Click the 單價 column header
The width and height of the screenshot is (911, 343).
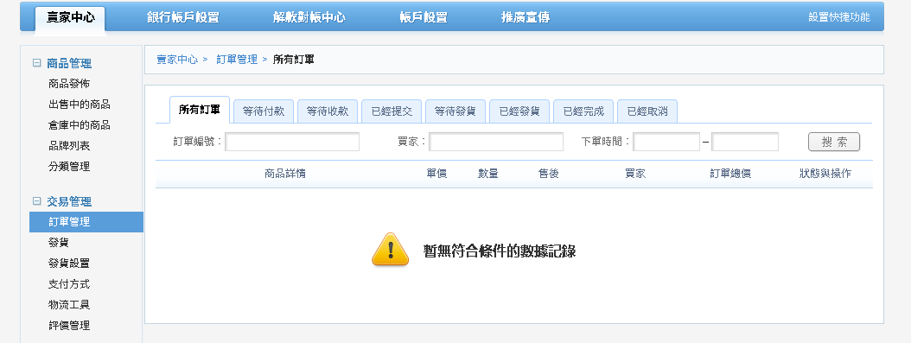tap(436, 174)
